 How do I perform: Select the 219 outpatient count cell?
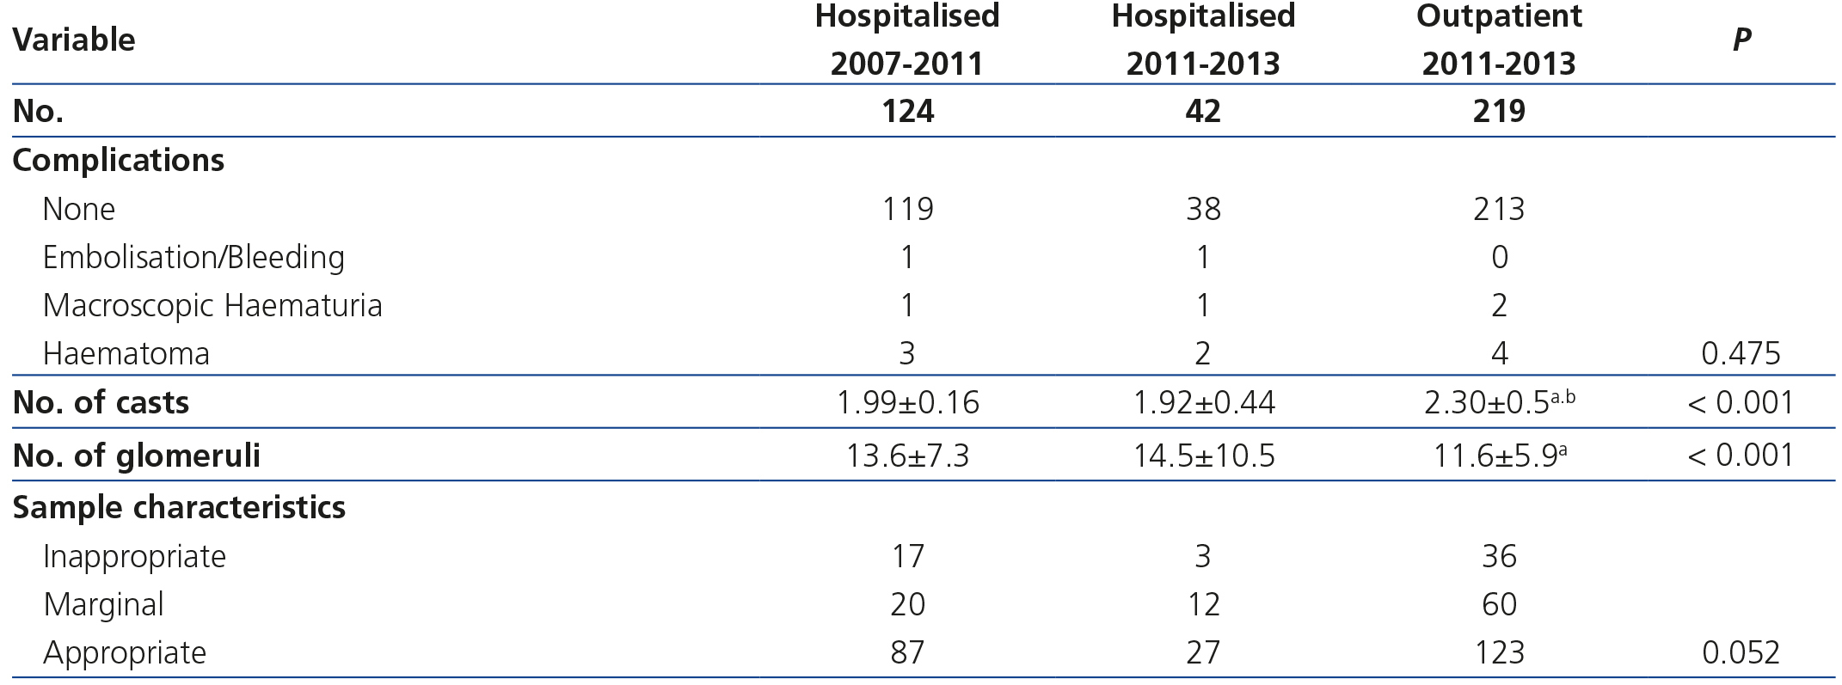click(1499, 111)
